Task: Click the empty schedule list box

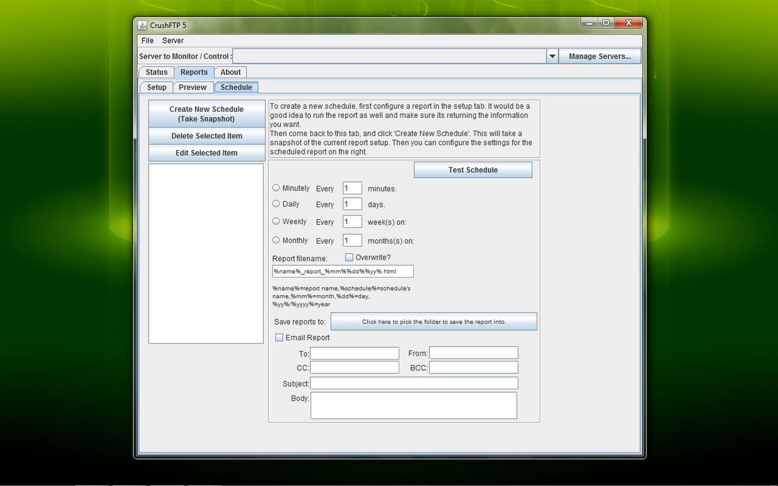Action: 206,253
